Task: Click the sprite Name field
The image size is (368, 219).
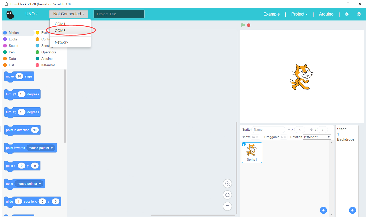Action: (x=268, y=130)
